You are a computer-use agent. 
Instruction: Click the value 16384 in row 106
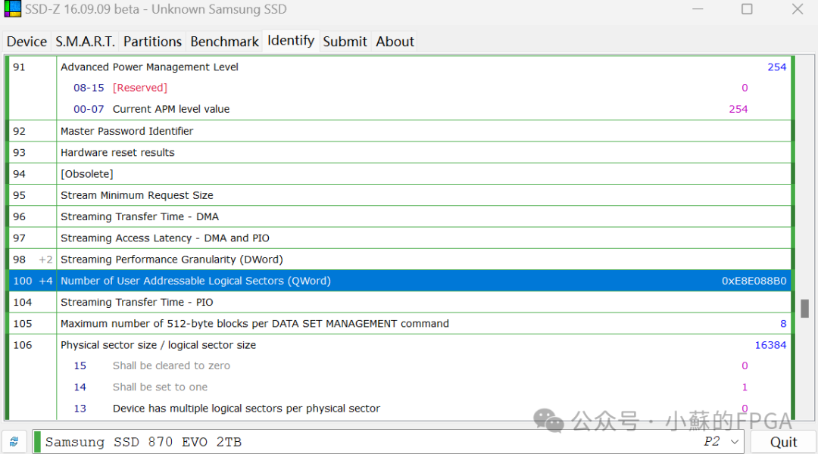[x=770, y=345]
